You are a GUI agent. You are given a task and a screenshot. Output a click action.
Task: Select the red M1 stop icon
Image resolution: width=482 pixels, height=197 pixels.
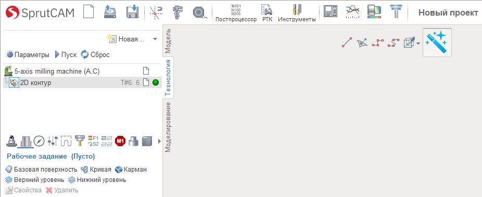coord(120,141)
